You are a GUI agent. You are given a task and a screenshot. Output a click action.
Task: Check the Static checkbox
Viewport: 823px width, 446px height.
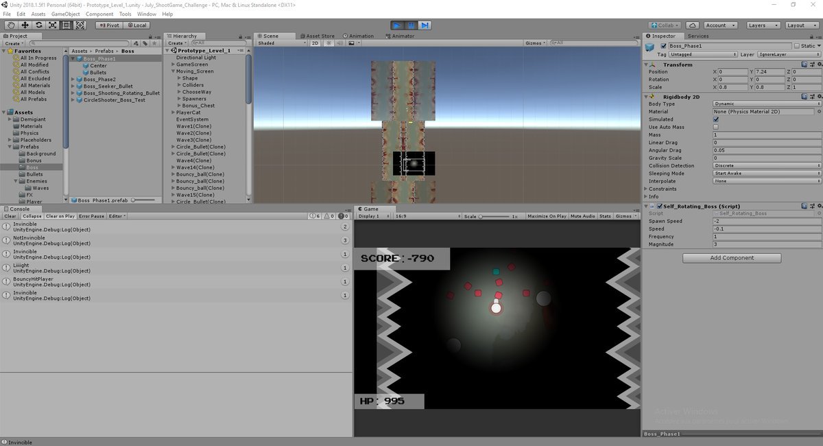click(x=796, y=46)
